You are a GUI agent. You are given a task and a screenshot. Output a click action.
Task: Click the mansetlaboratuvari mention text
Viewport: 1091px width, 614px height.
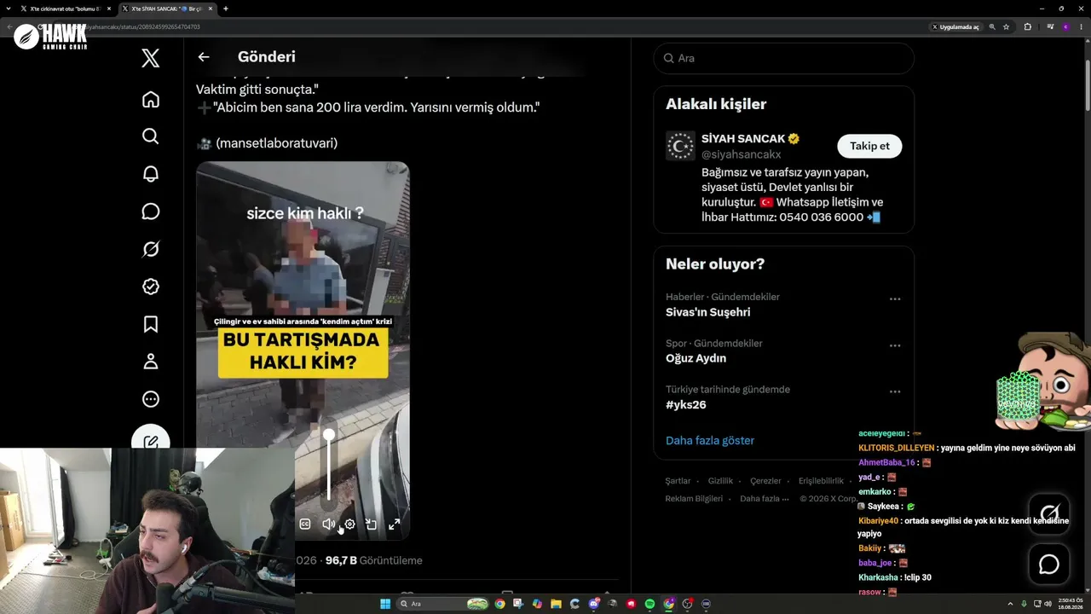(x=277, y=143)
